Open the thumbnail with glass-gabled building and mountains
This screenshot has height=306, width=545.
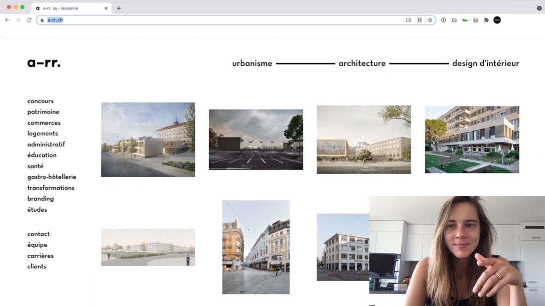pos(364,140)
